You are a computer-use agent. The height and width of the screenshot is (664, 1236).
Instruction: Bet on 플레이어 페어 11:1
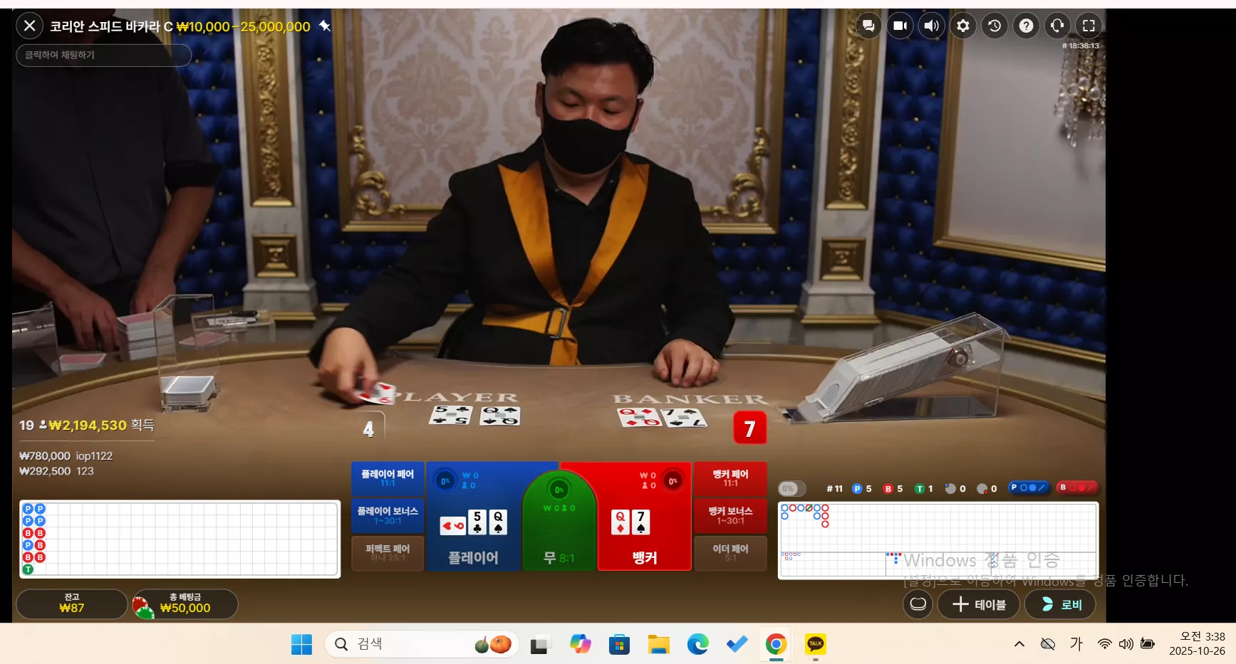pyautogui.click(x=388, y=478)
